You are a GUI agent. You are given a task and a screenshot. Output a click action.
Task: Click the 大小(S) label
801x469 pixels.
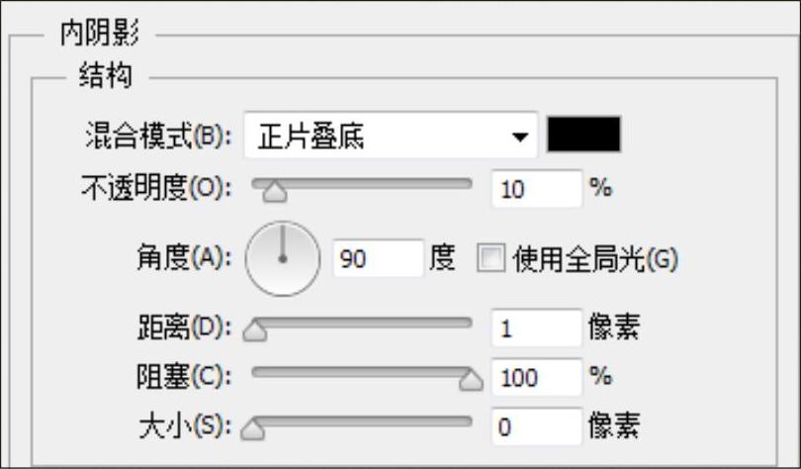183,427
